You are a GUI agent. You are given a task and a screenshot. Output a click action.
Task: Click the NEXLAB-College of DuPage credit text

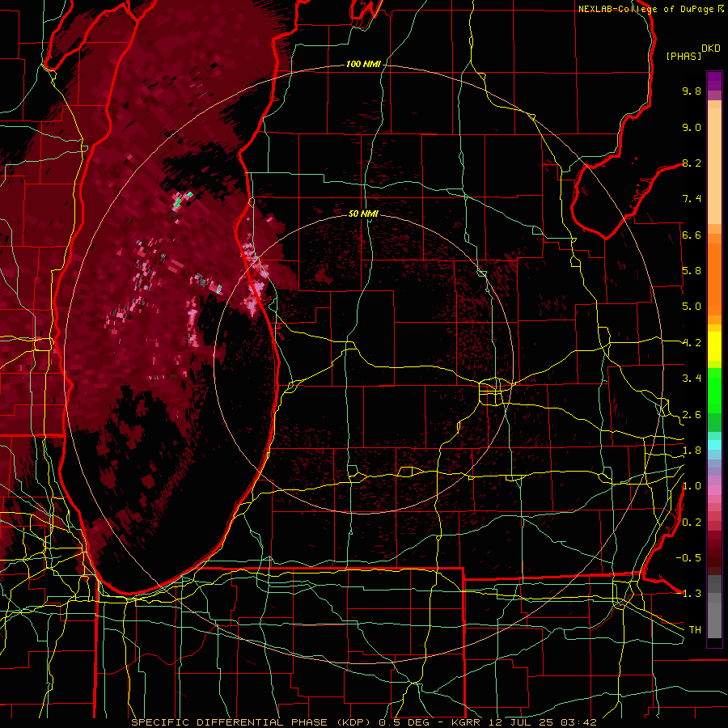click(x=645, y=9)
